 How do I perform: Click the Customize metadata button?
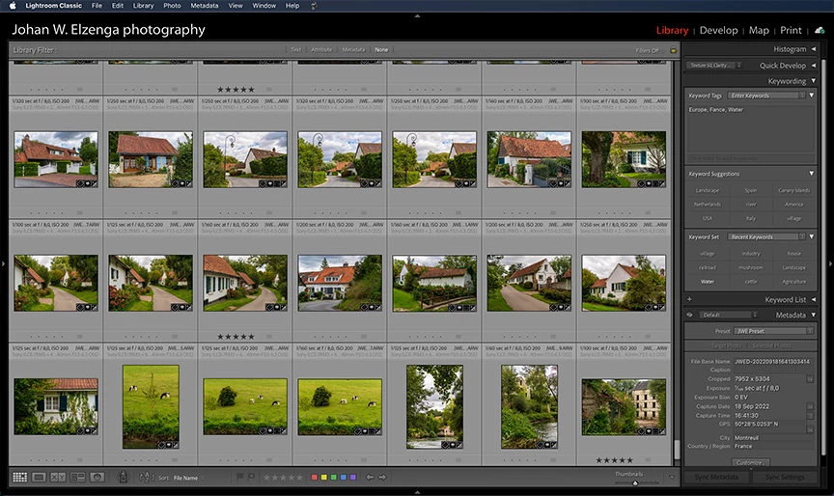(750, 462)
